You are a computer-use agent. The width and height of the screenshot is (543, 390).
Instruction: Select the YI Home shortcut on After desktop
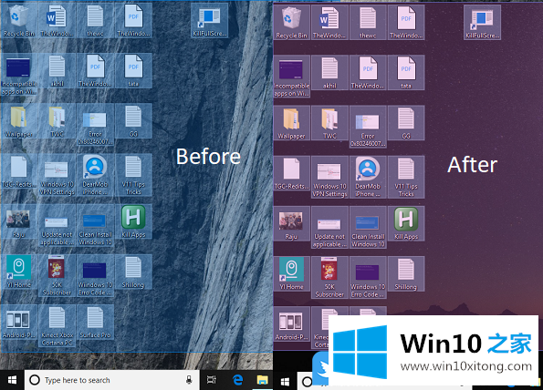coord(292,273)
